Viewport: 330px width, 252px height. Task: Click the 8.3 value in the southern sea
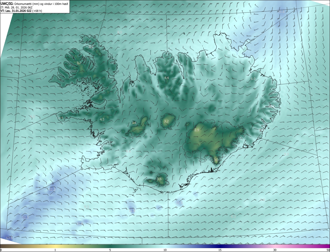(233, 217)
